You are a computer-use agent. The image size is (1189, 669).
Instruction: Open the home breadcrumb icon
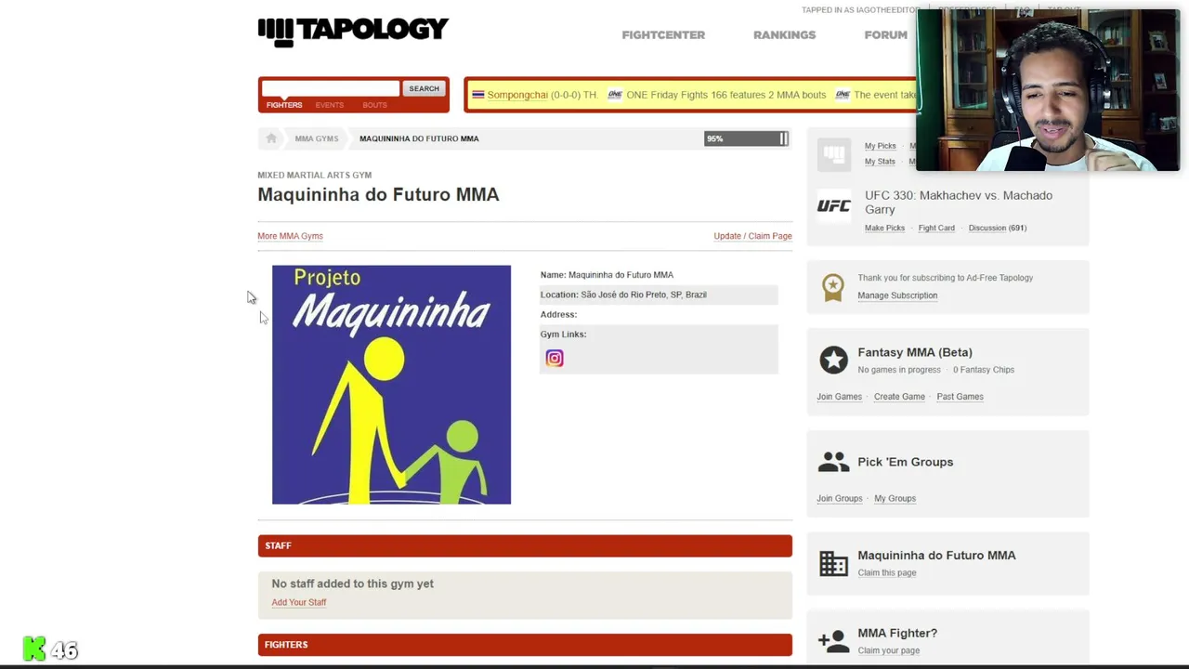[271, 138]
